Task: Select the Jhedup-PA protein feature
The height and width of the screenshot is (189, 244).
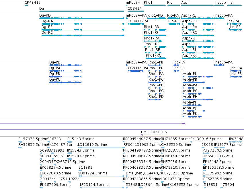Action: 219,65
